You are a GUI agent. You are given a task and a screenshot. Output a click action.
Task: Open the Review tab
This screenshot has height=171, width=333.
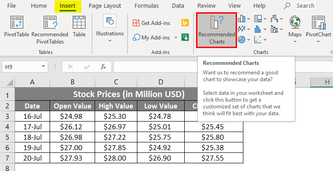[207, 6]
